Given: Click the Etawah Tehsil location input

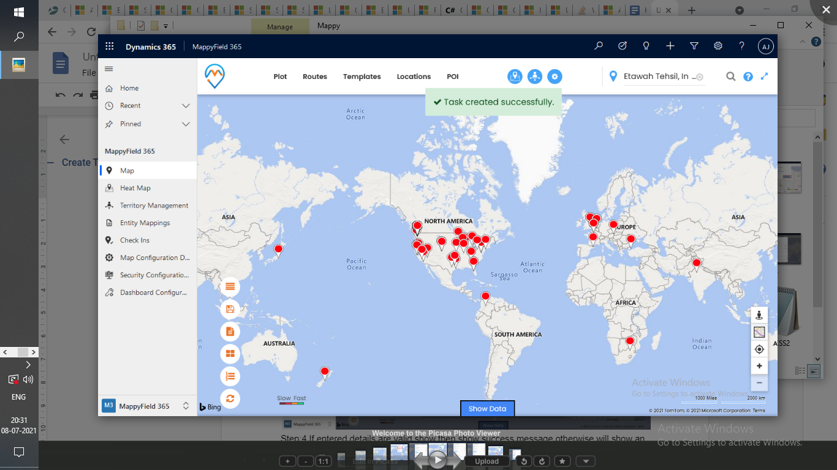Looking at the screenshot, I should [659, 76].
